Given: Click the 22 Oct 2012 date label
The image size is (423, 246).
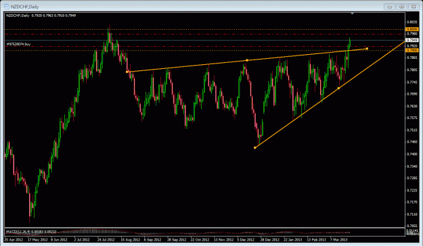Looking at the screenshot, I should pos(200,239).
